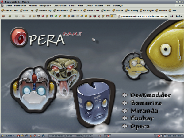Click the '0701 0901' counter on the taskbar

click(x=74, y=136)
